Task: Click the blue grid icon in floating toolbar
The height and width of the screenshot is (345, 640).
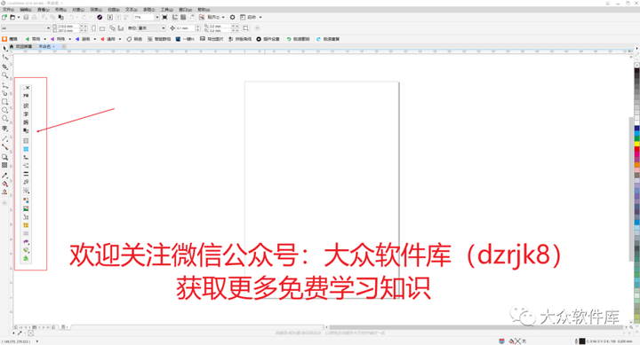Action: coord(26,149)
